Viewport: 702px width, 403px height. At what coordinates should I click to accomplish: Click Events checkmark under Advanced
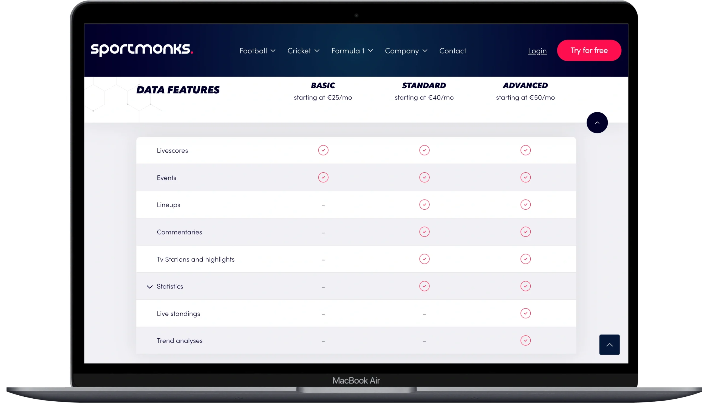tap(525, 178)
